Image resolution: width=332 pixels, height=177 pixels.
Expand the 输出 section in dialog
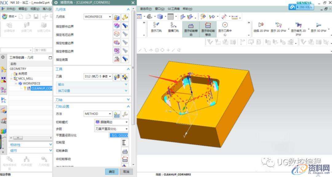pos(126,84)
